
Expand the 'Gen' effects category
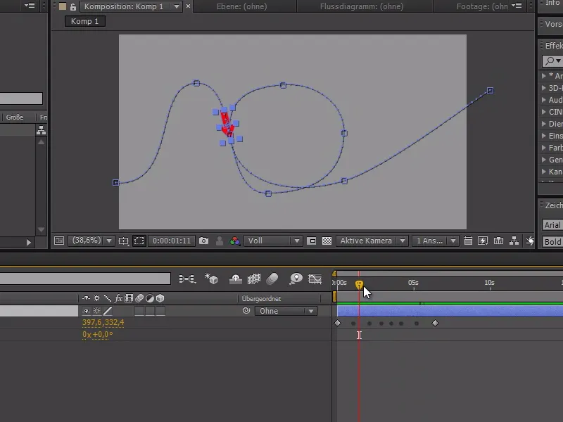543,160
